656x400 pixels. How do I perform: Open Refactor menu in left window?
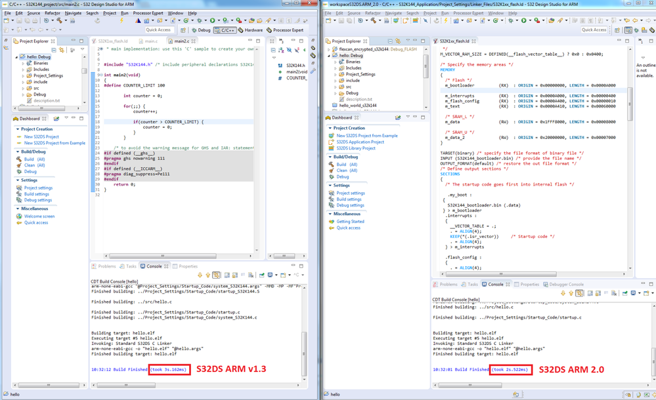(x=53, y=13)
